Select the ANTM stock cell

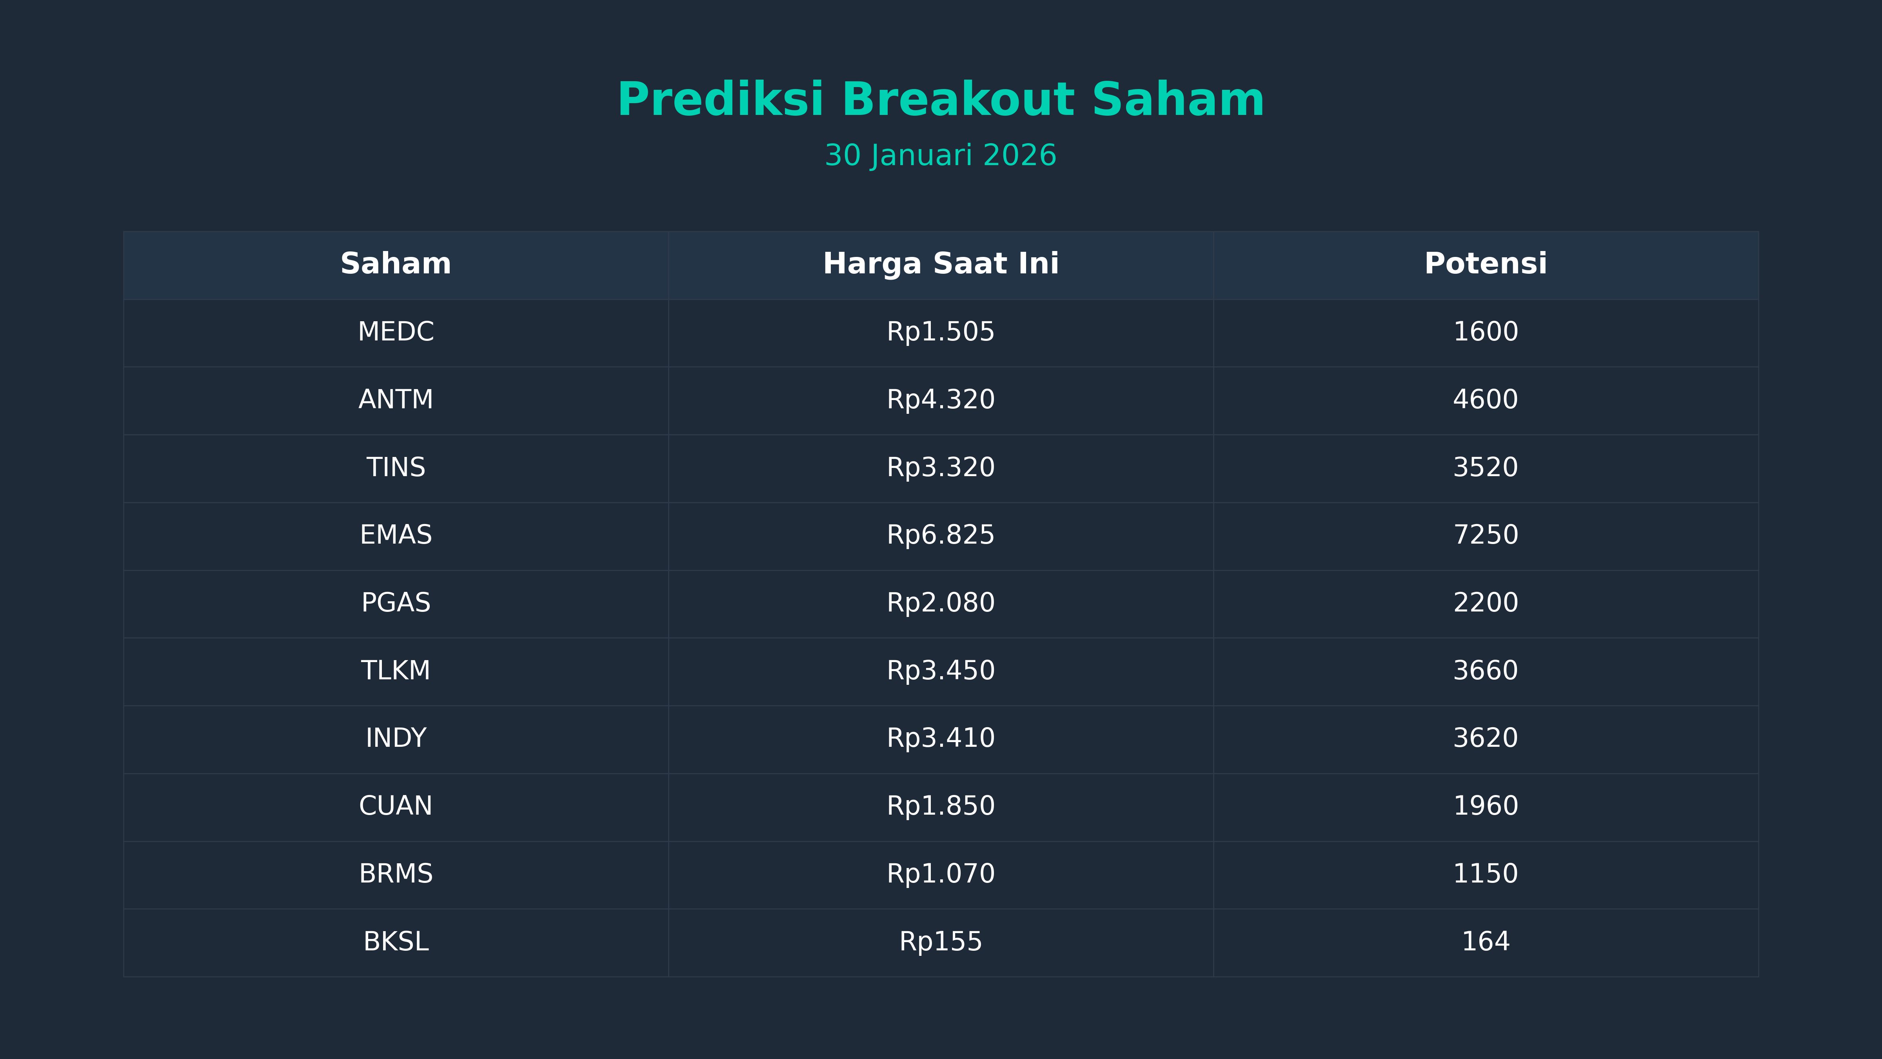tap(395, 400)
